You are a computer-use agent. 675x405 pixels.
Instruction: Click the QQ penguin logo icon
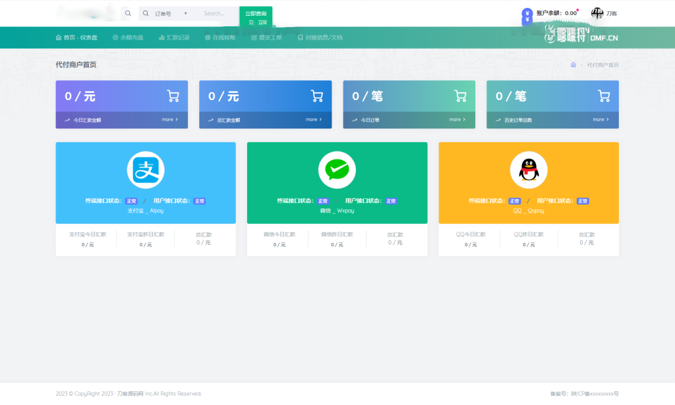pyautogui.click(x=529, y=170)
